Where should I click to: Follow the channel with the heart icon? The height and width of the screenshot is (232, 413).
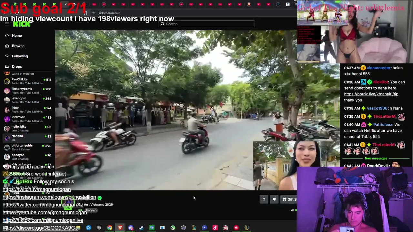click(274, 199)
